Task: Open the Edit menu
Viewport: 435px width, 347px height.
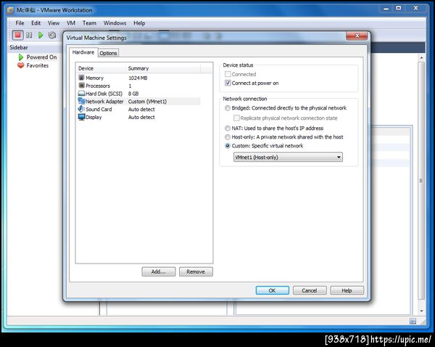Action: click(36, 23)
